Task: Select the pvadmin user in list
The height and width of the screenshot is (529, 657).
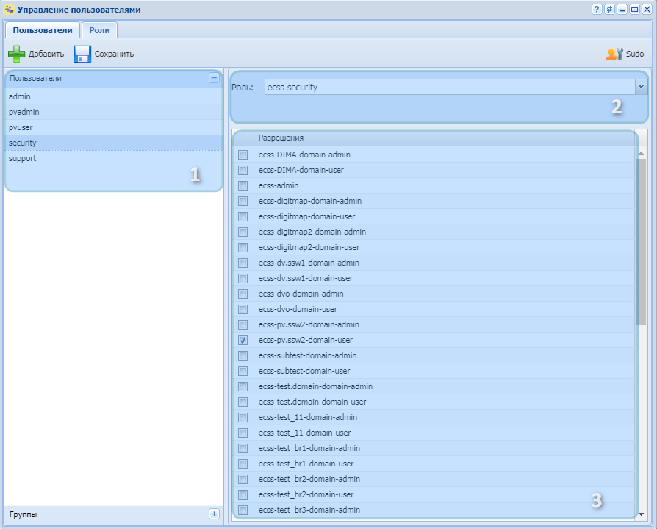Action: (x=24, y=112)
